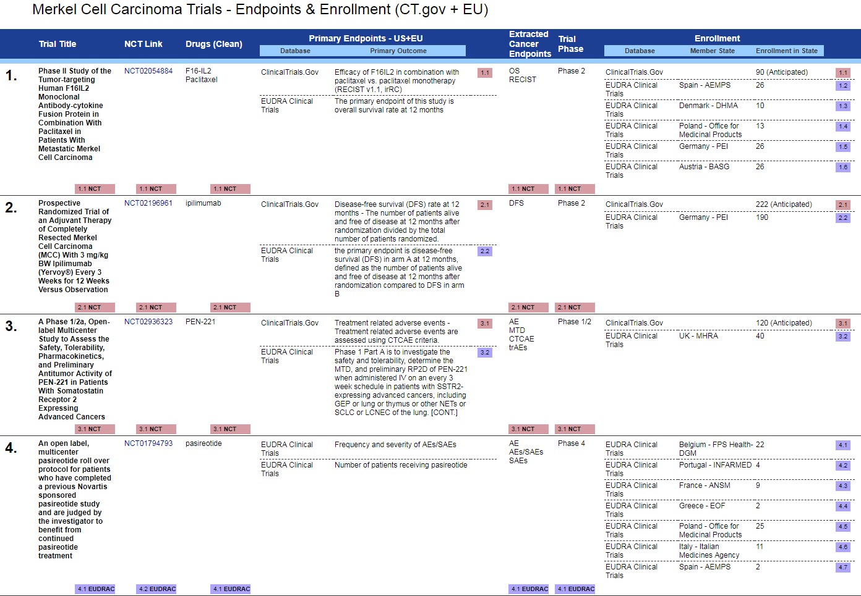
Task: Open the NCT01794793 trial link
Action: click(148, 443)
